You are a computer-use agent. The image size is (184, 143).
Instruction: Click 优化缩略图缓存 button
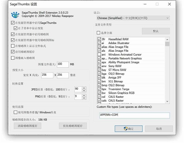click(73, 126)
